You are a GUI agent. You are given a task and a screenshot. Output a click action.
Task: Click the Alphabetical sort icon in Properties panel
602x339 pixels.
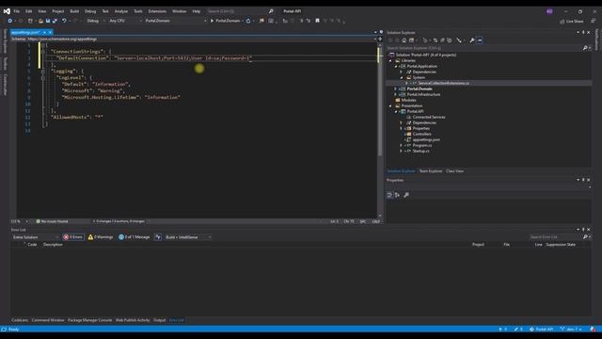(397, 195)
